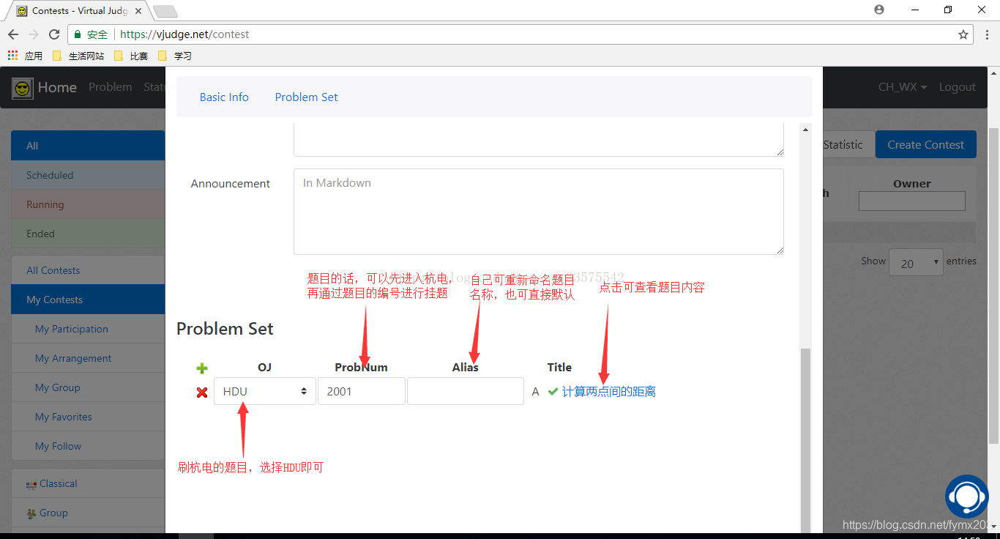This screenshot has width=1000, height=539.
Task: Switch to Problem Set tab
Action: click(x=306, y=97)
